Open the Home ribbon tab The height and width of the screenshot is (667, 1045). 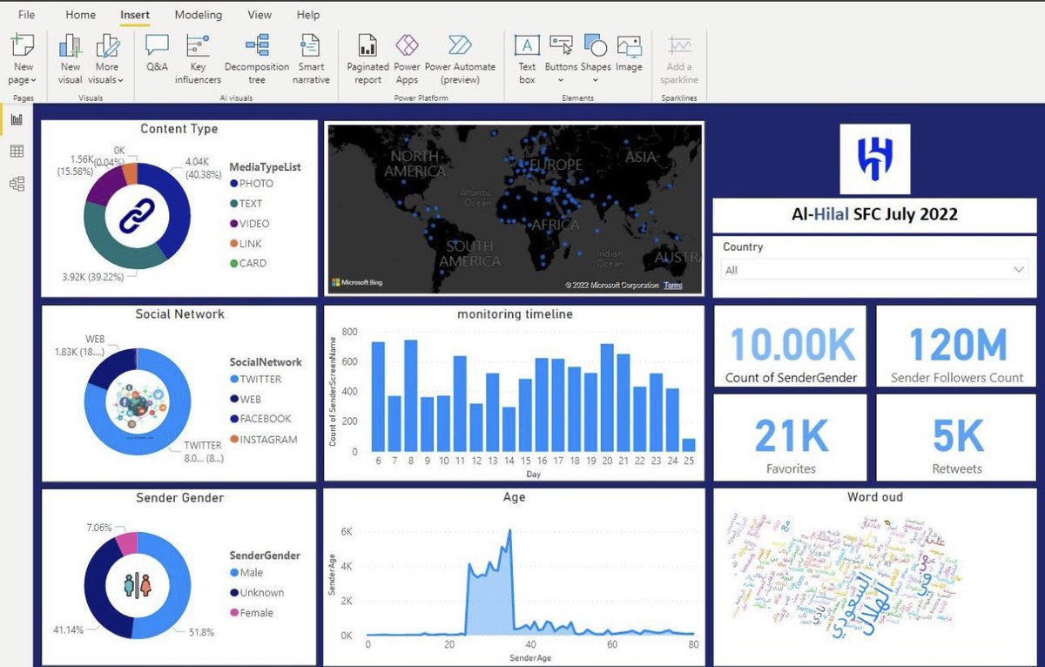81,15
